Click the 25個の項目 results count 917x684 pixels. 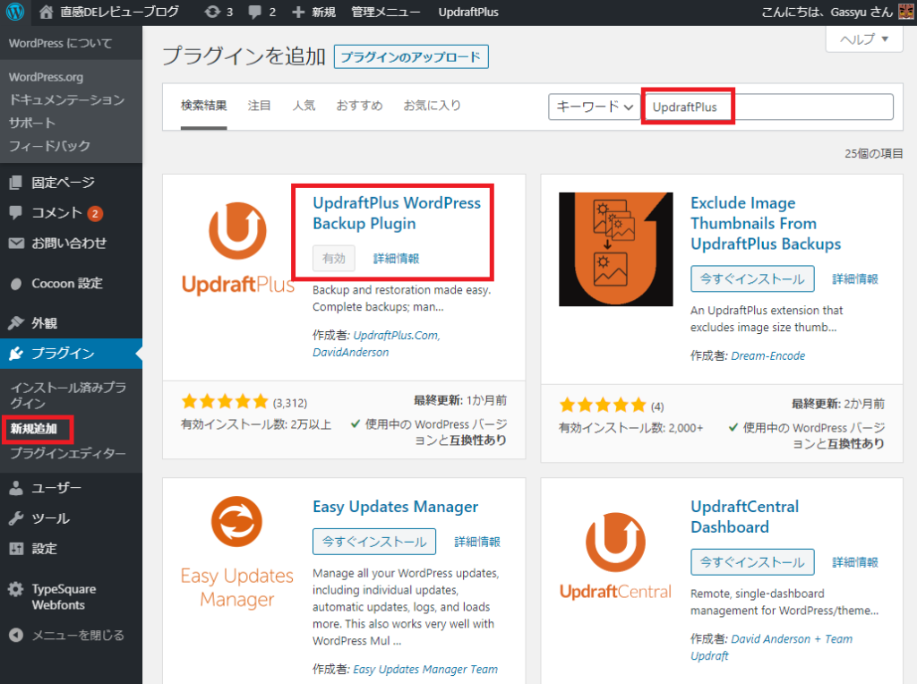(x=873, y=154)
